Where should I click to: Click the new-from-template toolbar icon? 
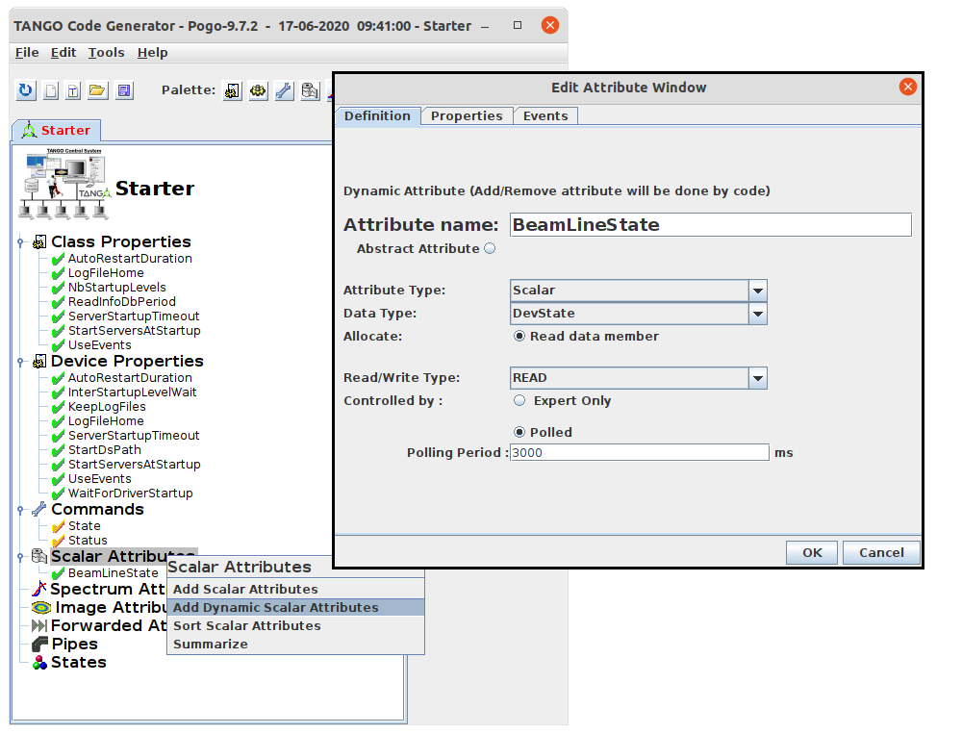tap(73, 90)
